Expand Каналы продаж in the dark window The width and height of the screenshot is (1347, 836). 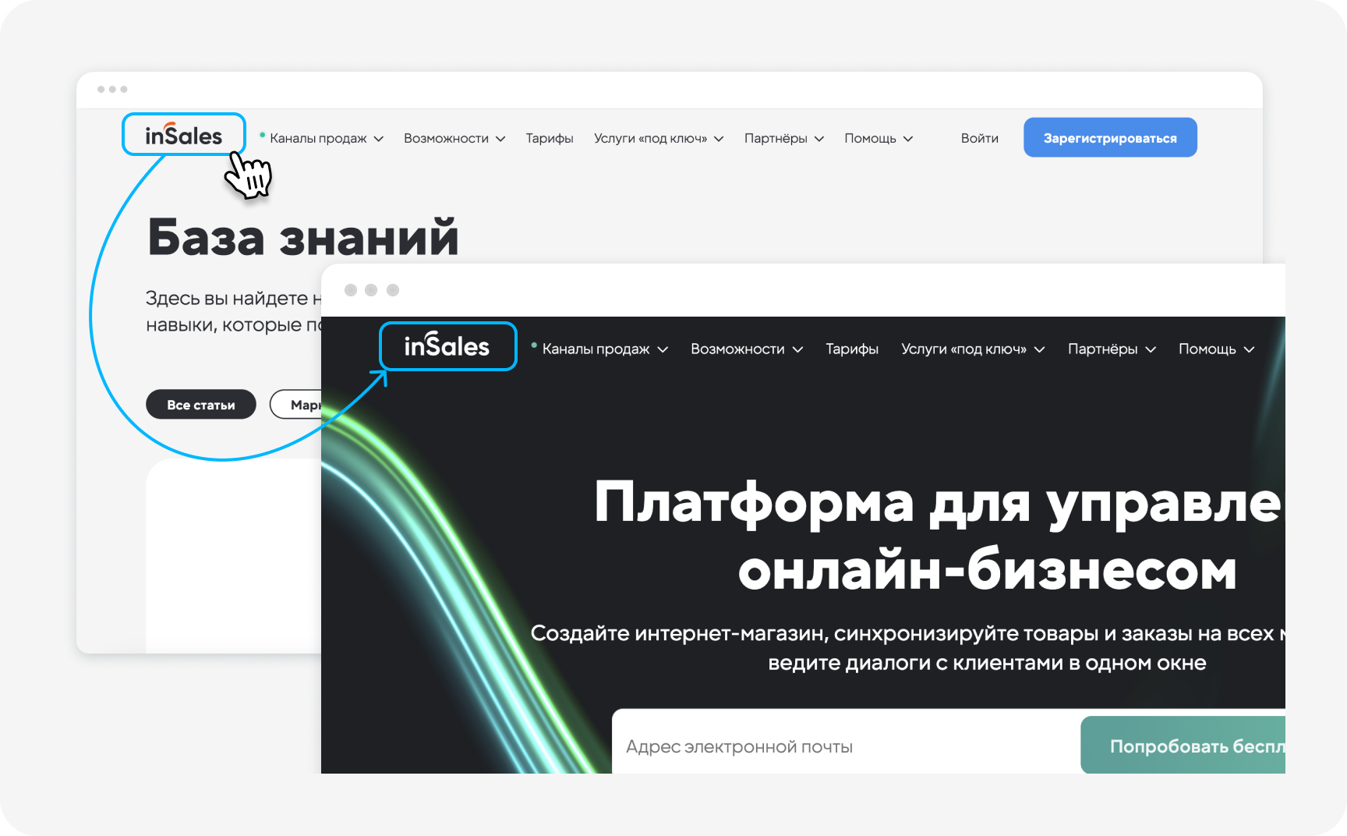(605, 349)
